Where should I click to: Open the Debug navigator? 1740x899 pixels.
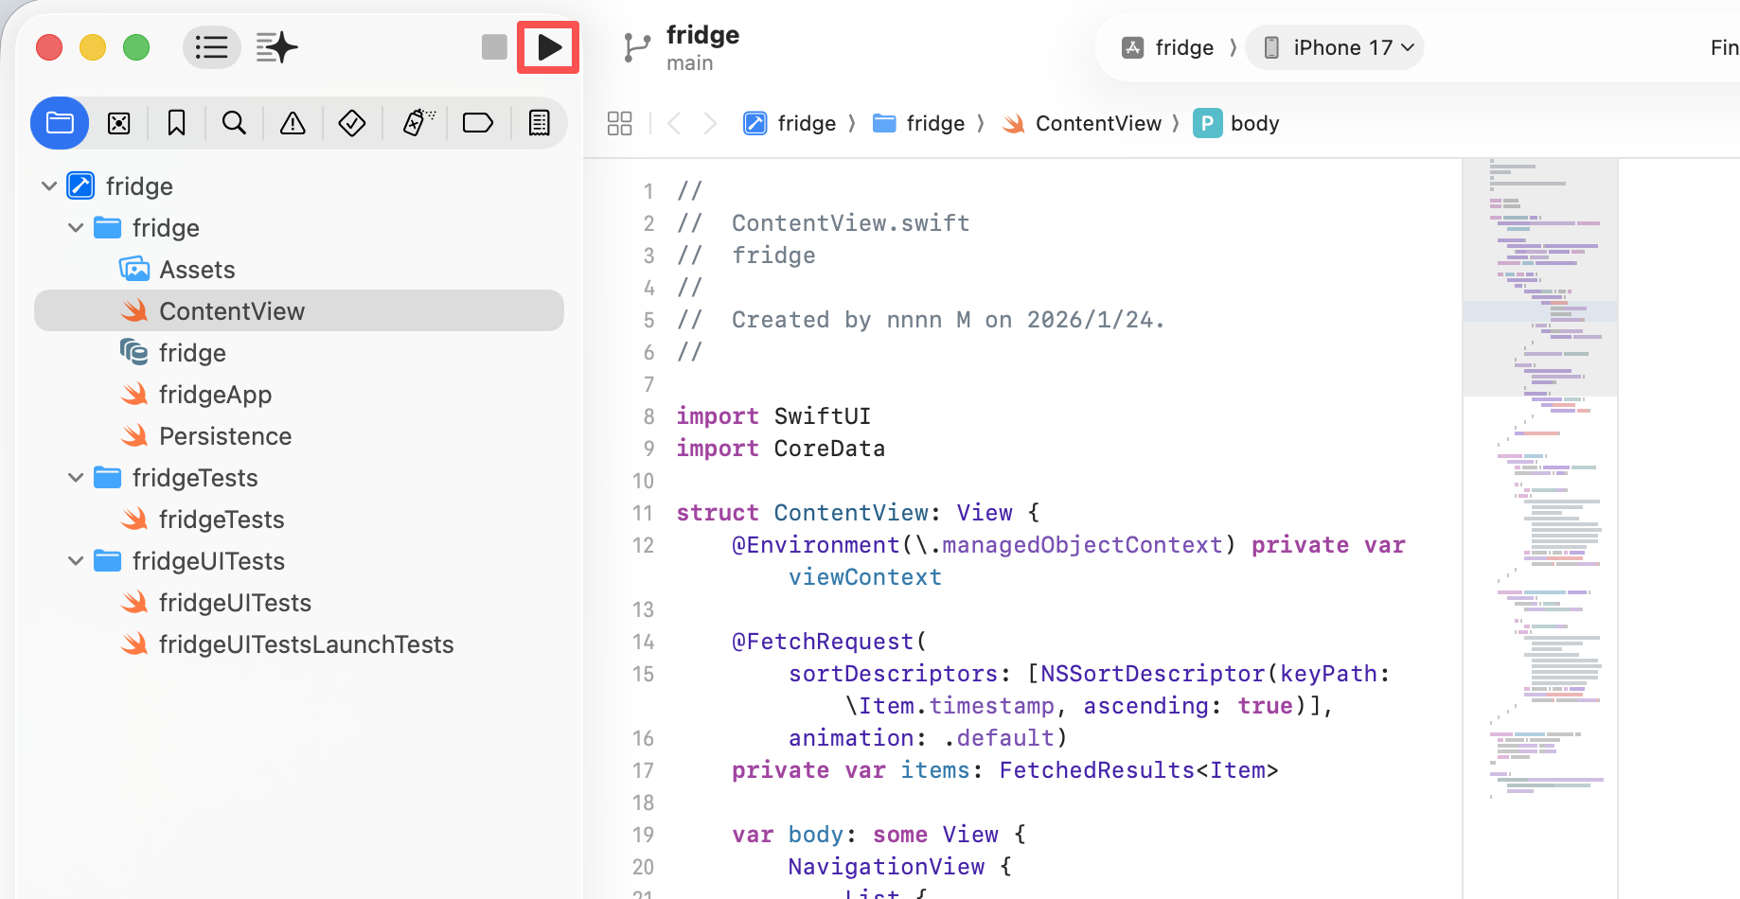(417, 123)
